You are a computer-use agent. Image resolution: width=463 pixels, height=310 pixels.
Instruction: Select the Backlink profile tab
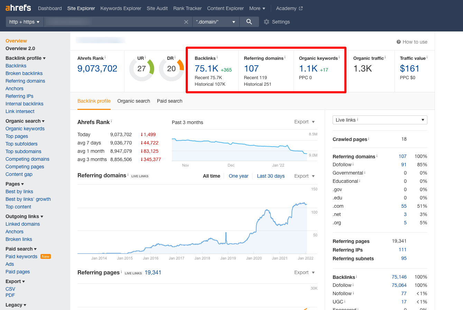(x=94, y=101)
